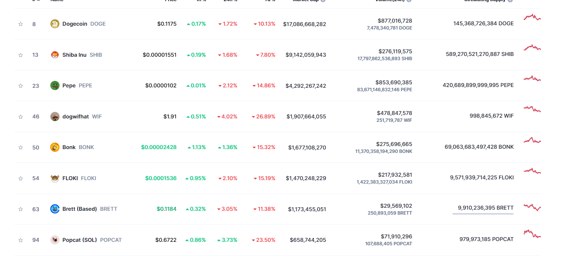This screenshot has height=256, width=563.
Task: Go to the FLOKI coin page
Action: [x=70, y=178]
